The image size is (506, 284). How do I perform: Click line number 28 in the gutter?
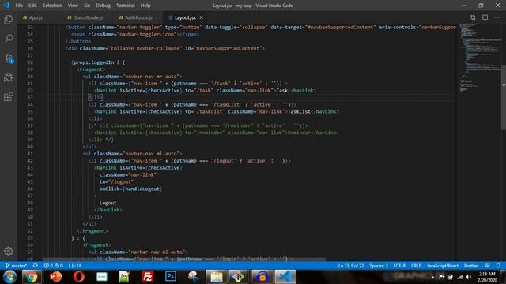point(30,62)
